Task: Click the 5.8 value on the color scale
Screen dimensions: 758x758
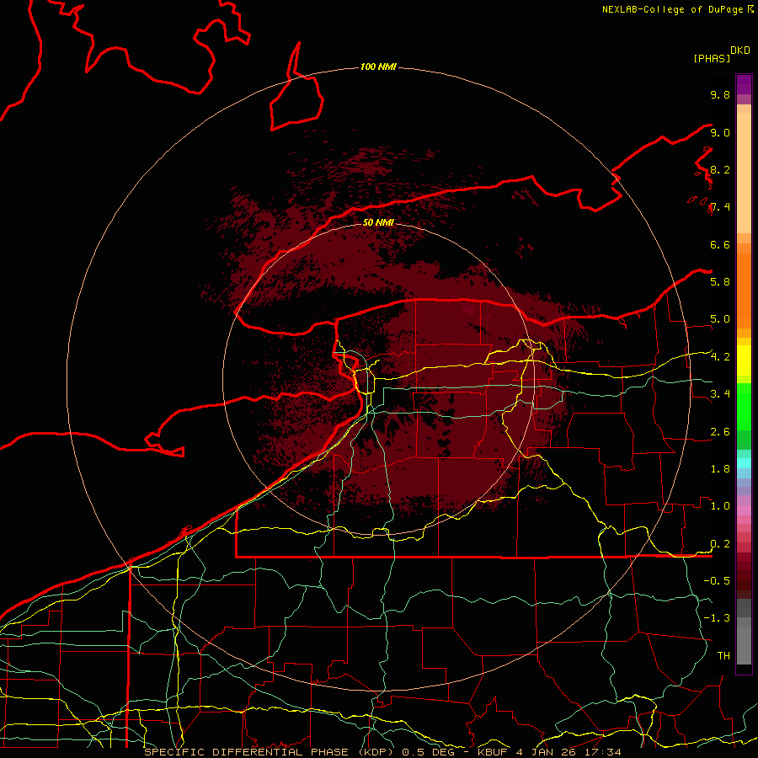Action: click(720, 282)
